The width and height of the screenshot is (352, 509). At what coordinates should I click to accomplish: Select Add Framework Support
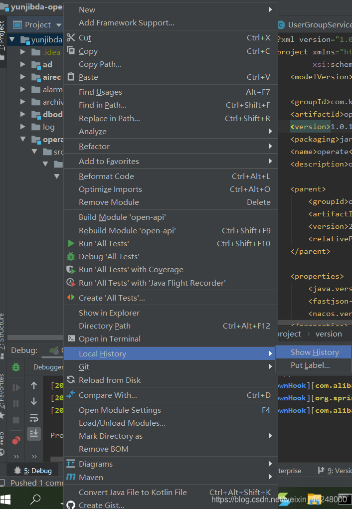(171, 23)
